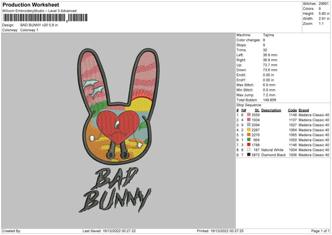Click stitch count 3559 in row 1
The height and width of the screenshot is (235, 332).
point(256,115)
